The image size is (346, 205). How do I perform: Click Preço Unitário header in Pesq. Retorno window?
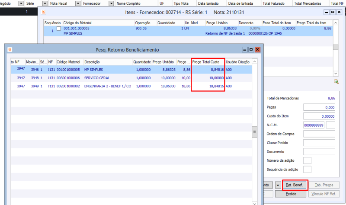164,62
